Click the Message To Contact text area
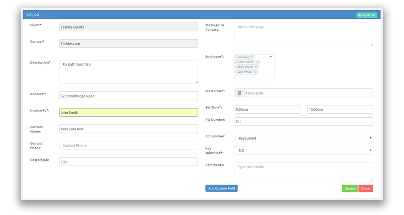 click(x=304, y=34)
